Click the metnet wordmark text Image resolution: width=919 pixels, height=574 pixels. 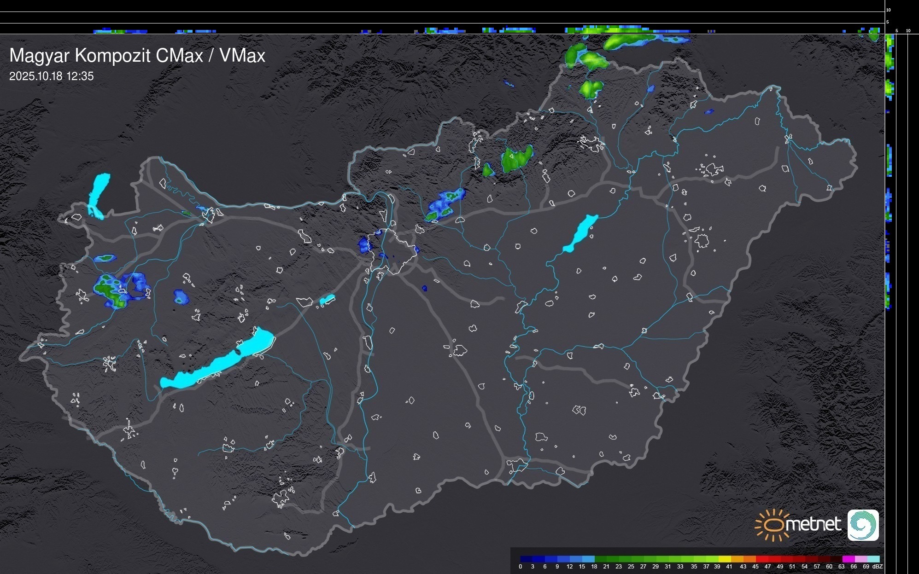(x=813, y=525)
